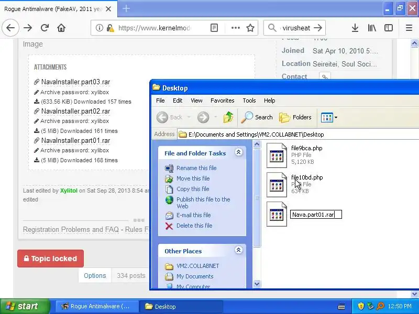Open the File menu in Desktop window

(x=160, y=100)
